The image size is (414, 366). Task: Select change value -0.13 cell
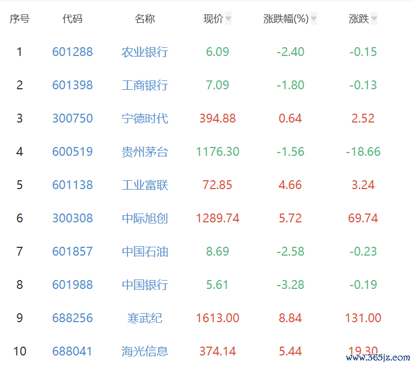pos(363,85)
